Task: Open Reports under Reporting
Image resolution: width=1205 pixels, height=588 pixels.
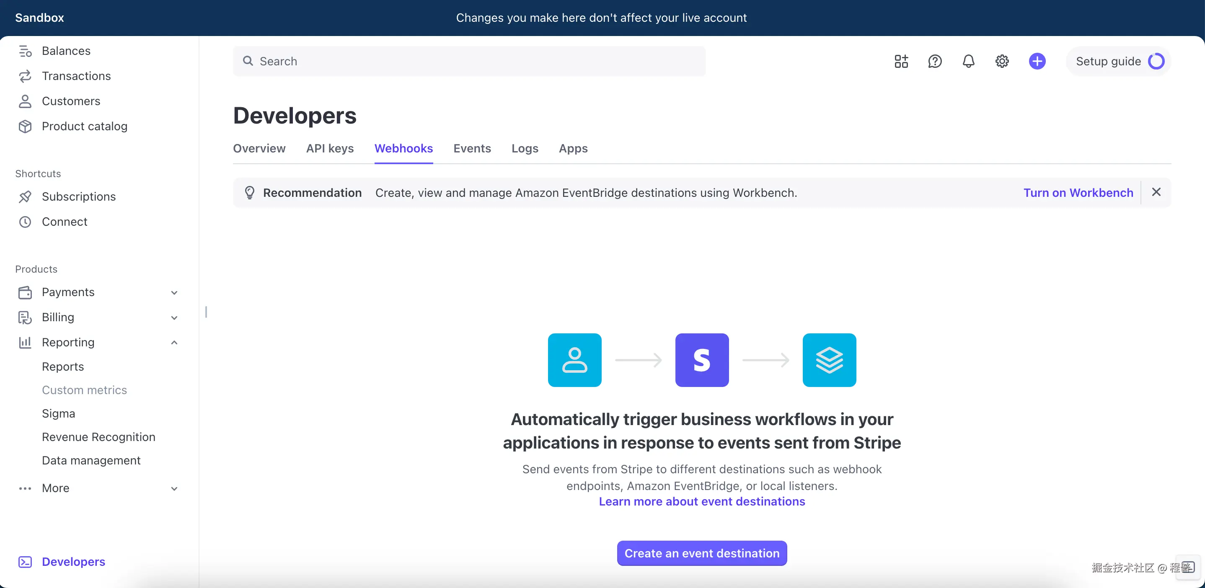Action: (63, 367)
